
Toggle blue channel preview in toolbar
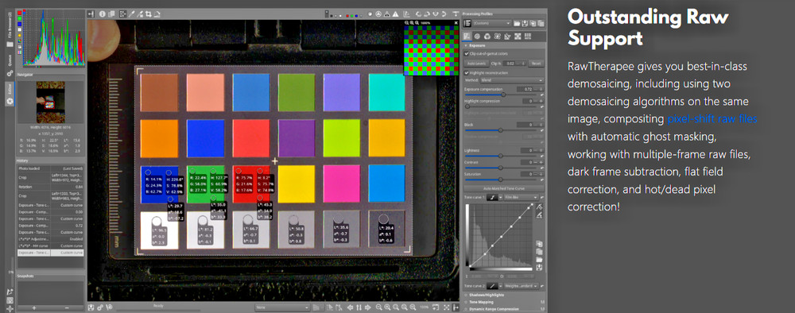coord(356,16)
